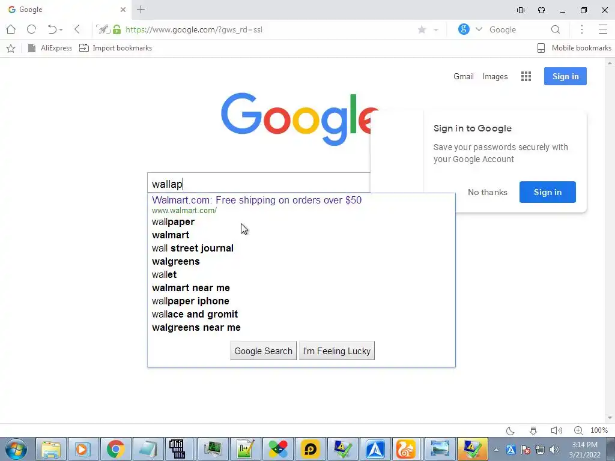The image size is (615, 461).
Task: Click the 100% zoom level
Action: click(x=599, y=430)
